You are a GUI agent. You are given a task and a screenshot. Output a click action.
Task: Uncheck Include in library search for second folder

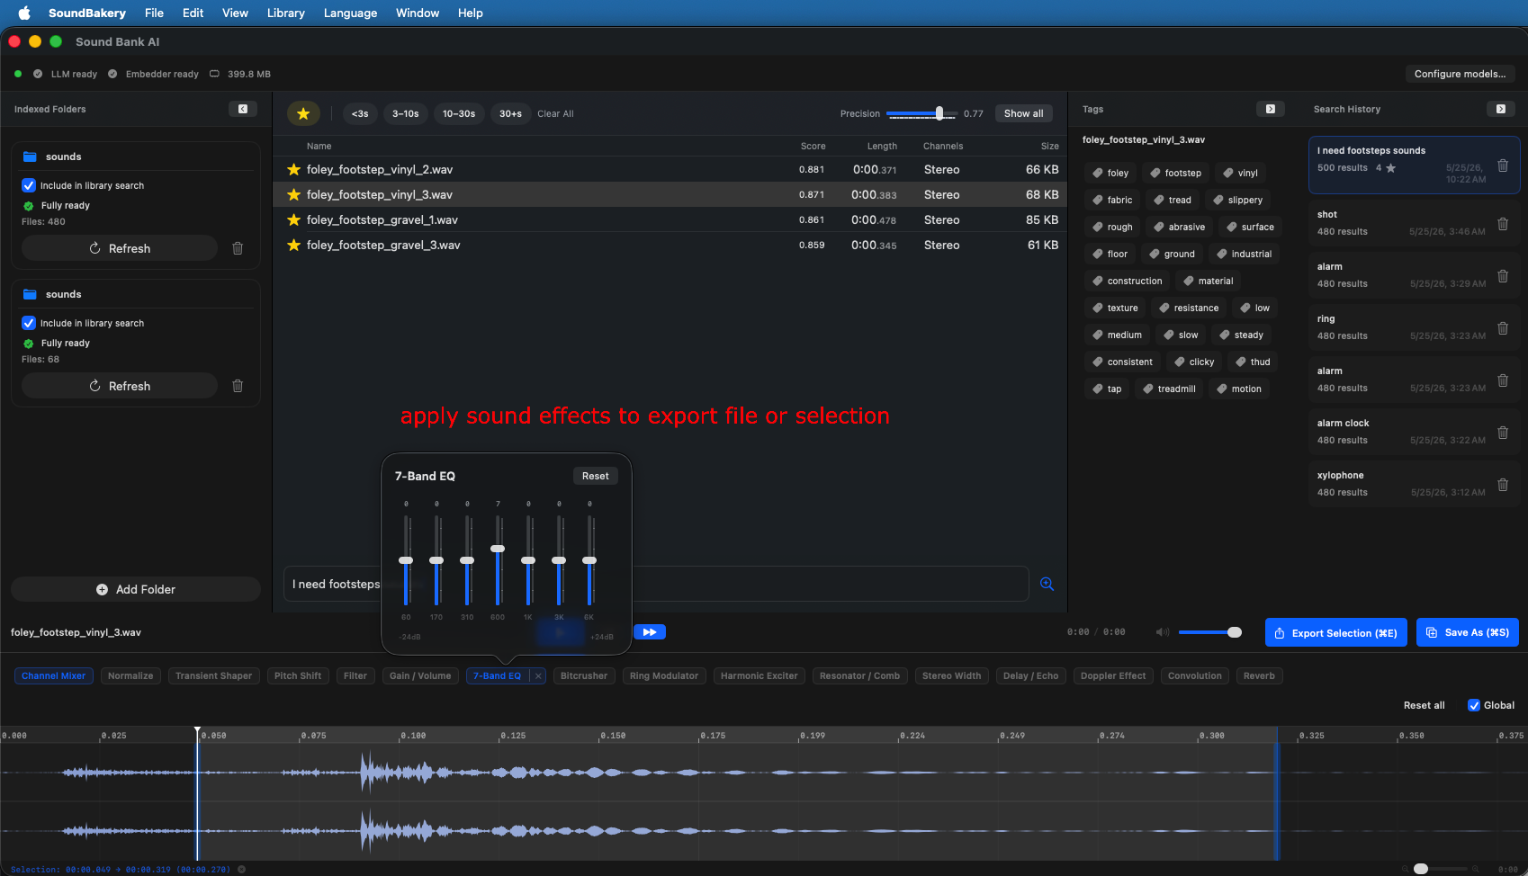(x=29, y=323)
